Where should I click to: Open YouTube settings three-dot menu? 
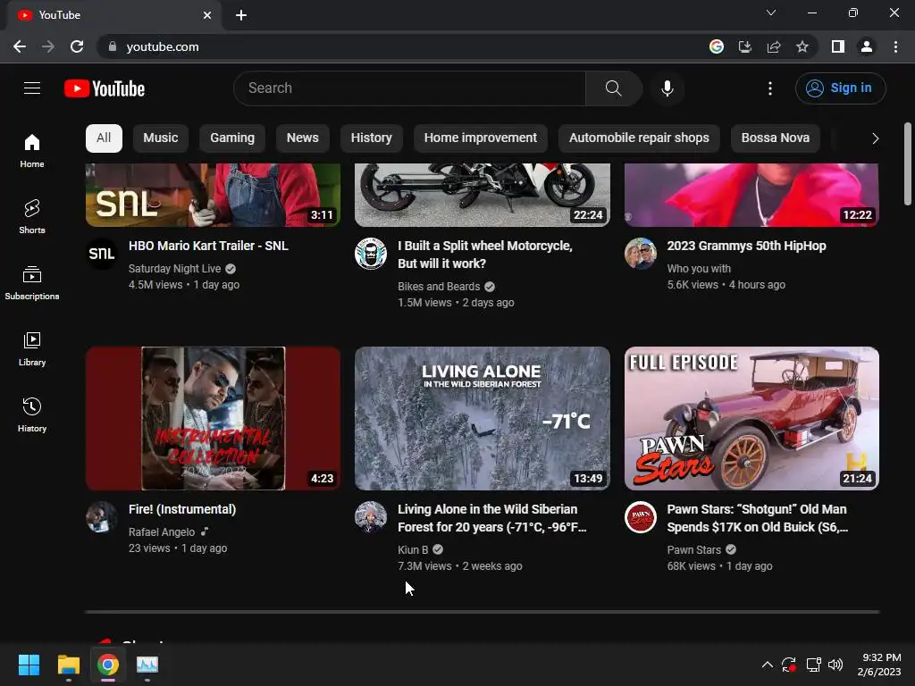(769, 88)
